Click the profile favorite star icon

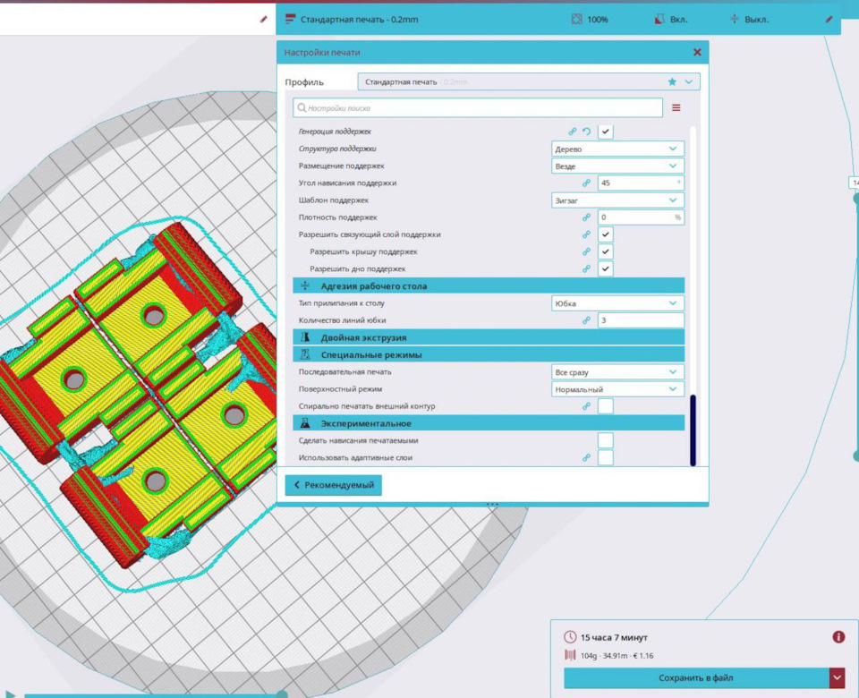coord(672,81)
